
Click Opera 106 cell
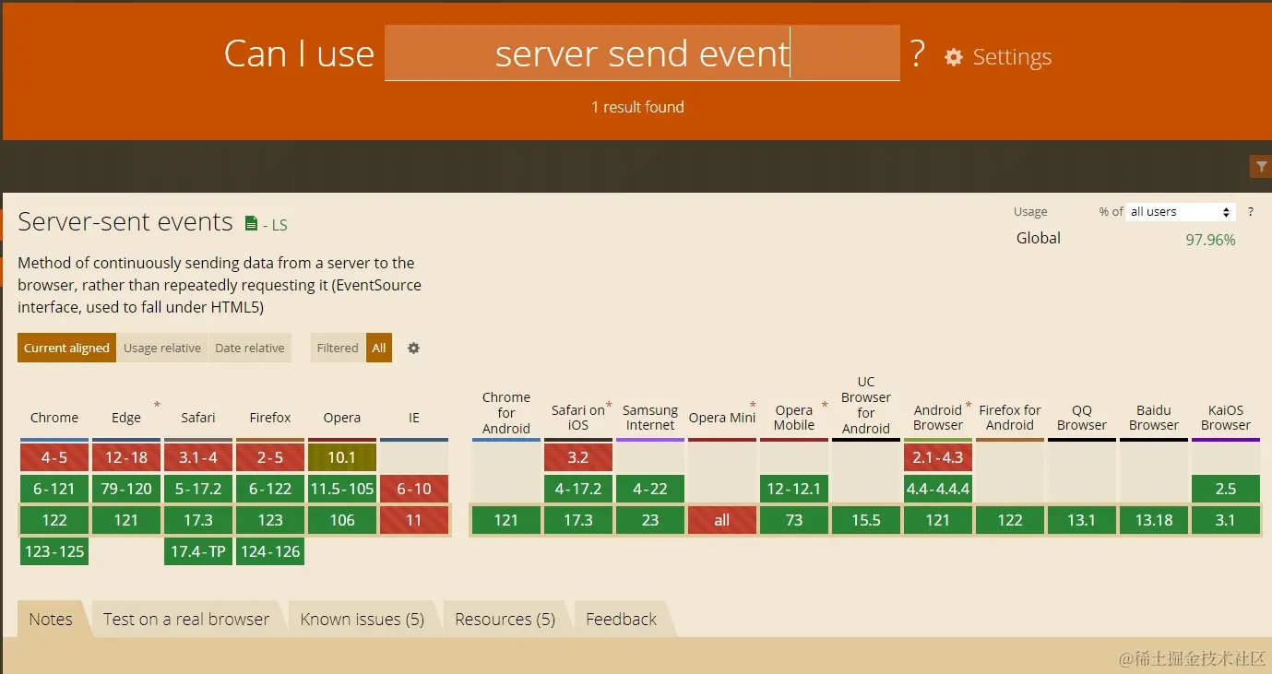(x=342, y=520)
